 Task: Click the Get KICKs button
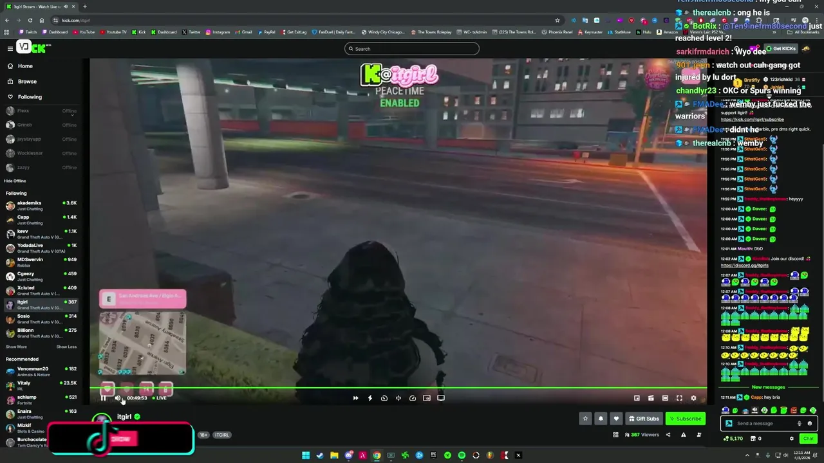[x=782, y=49]
